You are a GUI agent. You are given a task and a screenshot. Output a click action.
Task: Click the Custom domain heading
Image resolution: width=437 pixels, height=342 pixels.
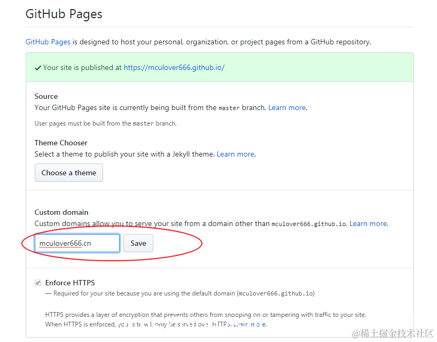tap(61, 212)
